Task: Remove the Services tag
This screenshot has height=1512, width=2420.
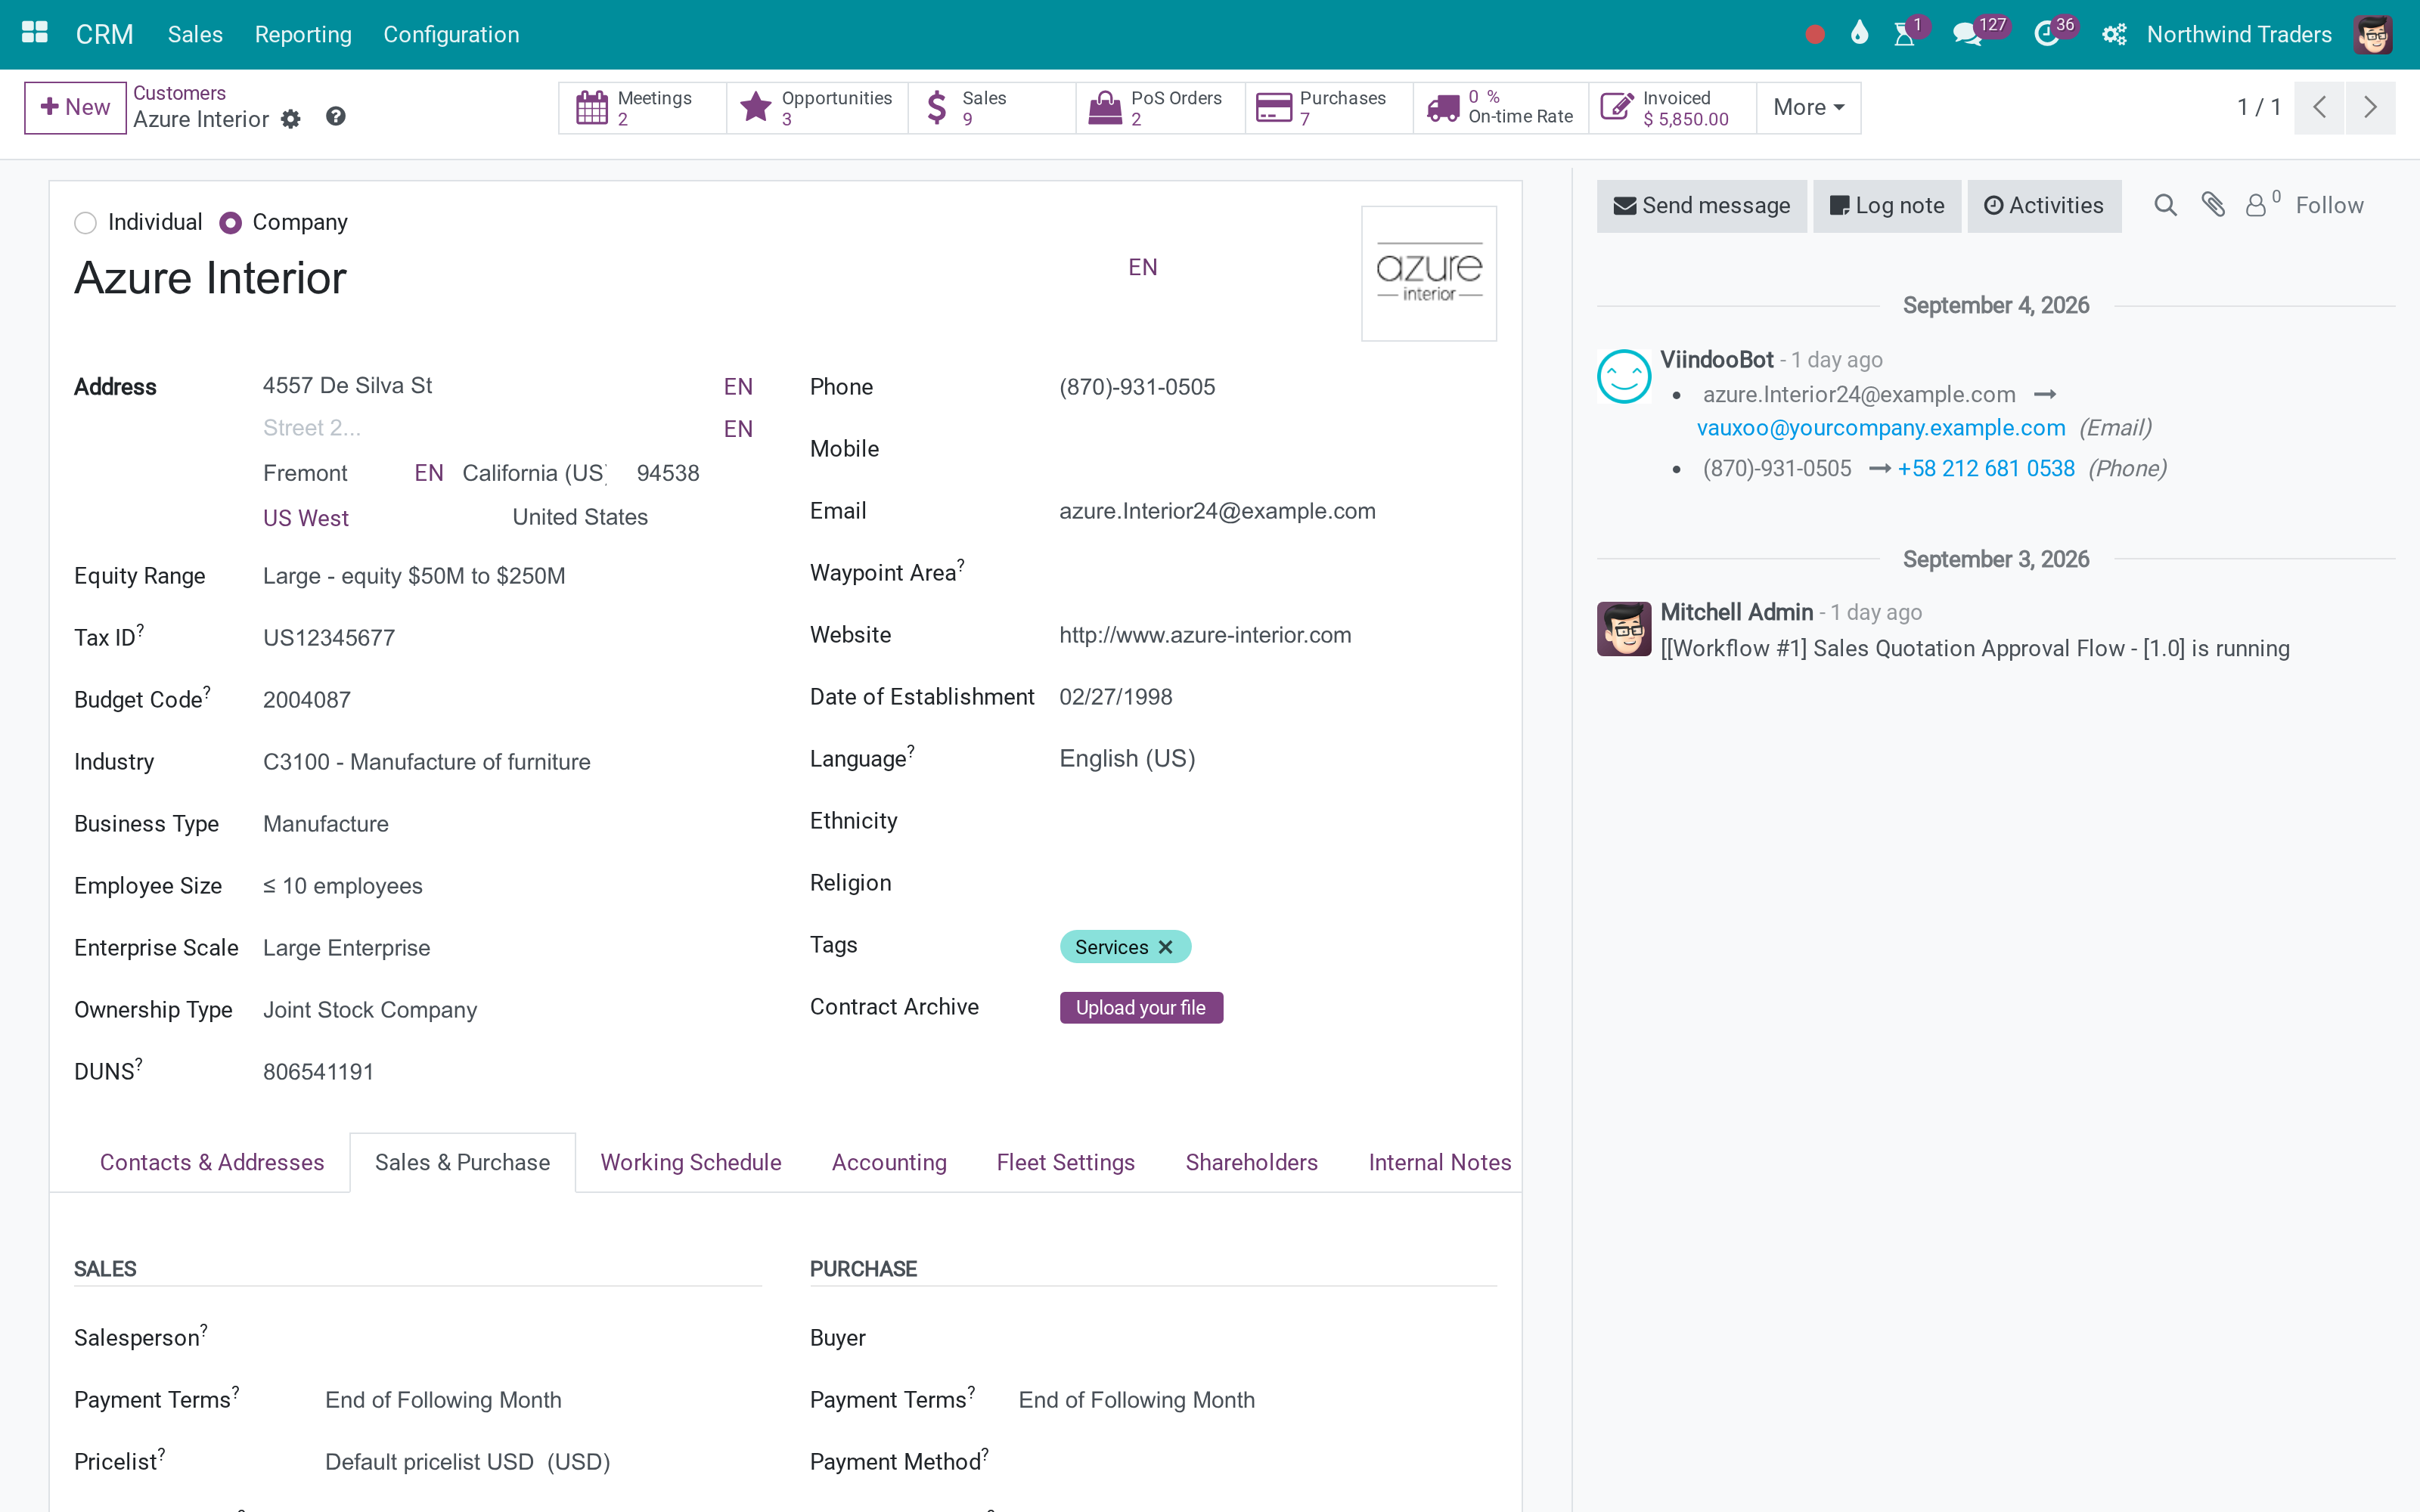Action: pos(1165,947)
